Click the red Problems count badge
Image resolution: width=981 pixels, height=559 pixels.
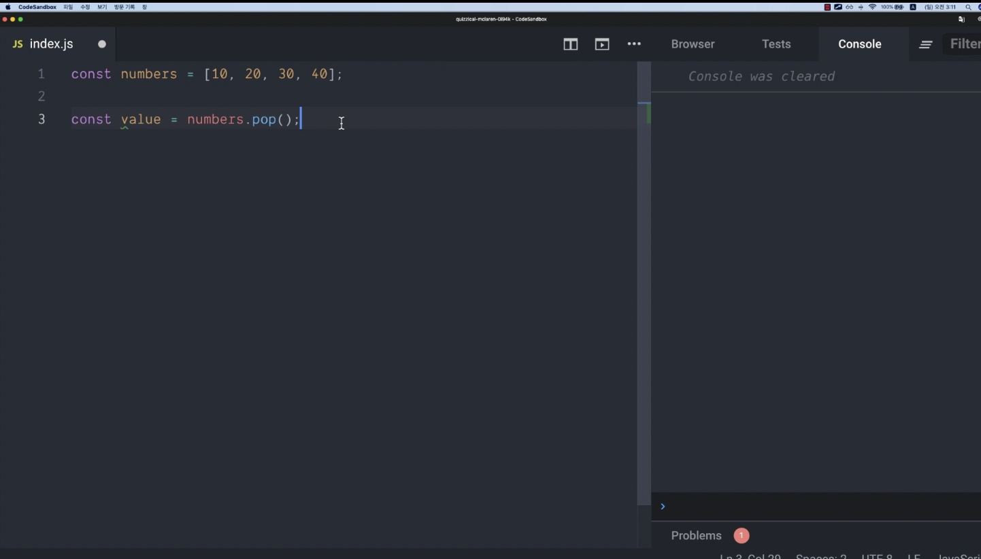pos(742,536)
